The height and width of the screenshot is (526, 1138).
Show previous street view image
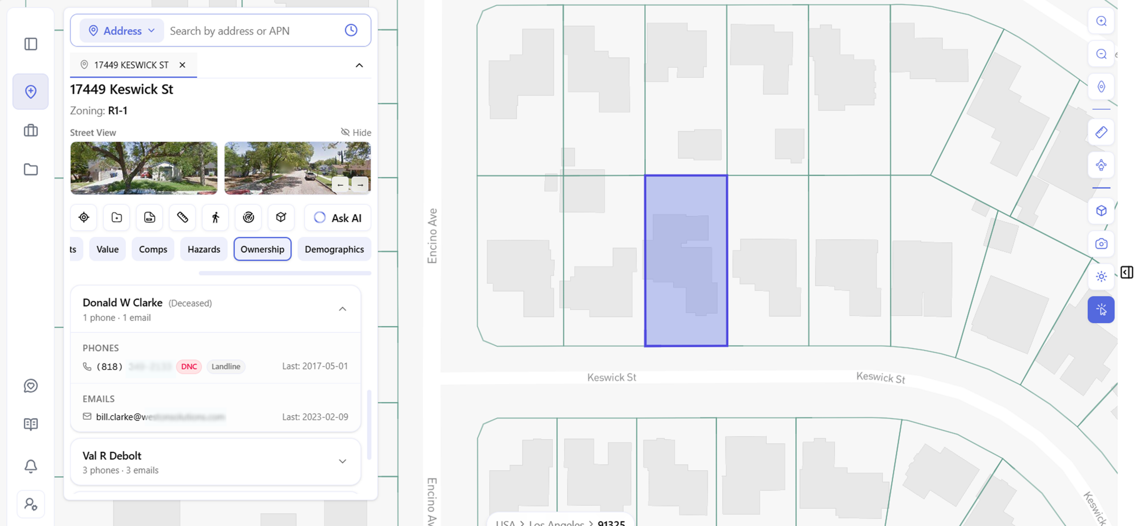coord(340,184)
